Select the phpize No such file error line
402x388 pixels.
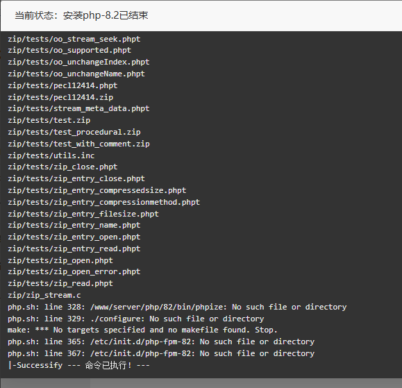177,307
